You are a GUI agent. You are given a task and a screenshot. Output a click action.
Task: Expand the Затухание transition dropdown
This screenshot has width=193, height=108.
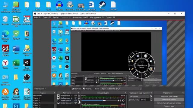[139, 97]
